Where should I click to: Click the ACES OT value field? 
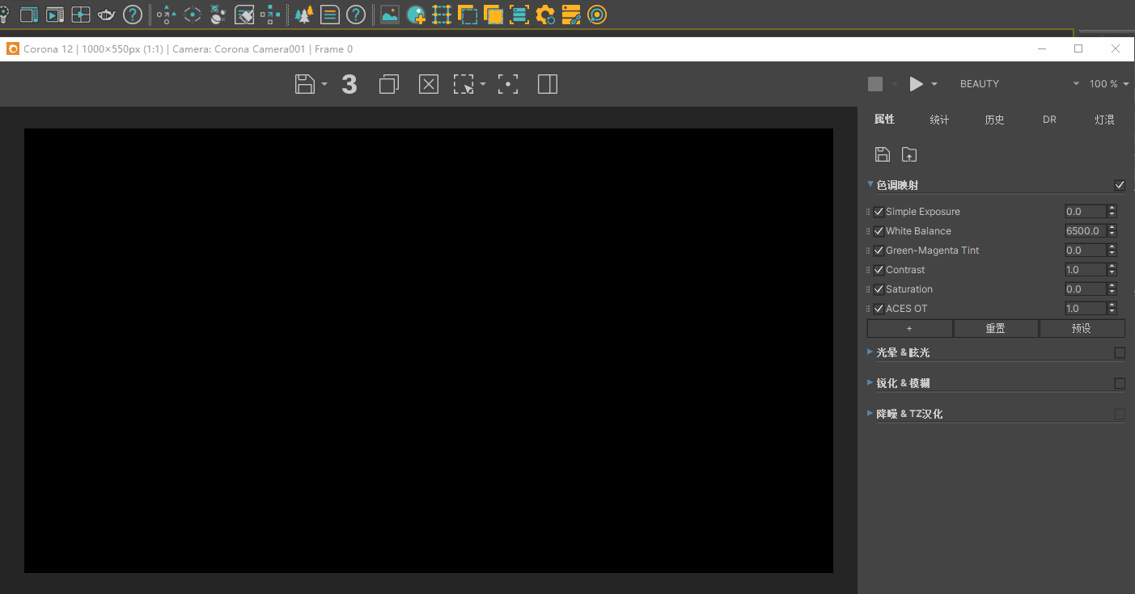point(1085,309)
